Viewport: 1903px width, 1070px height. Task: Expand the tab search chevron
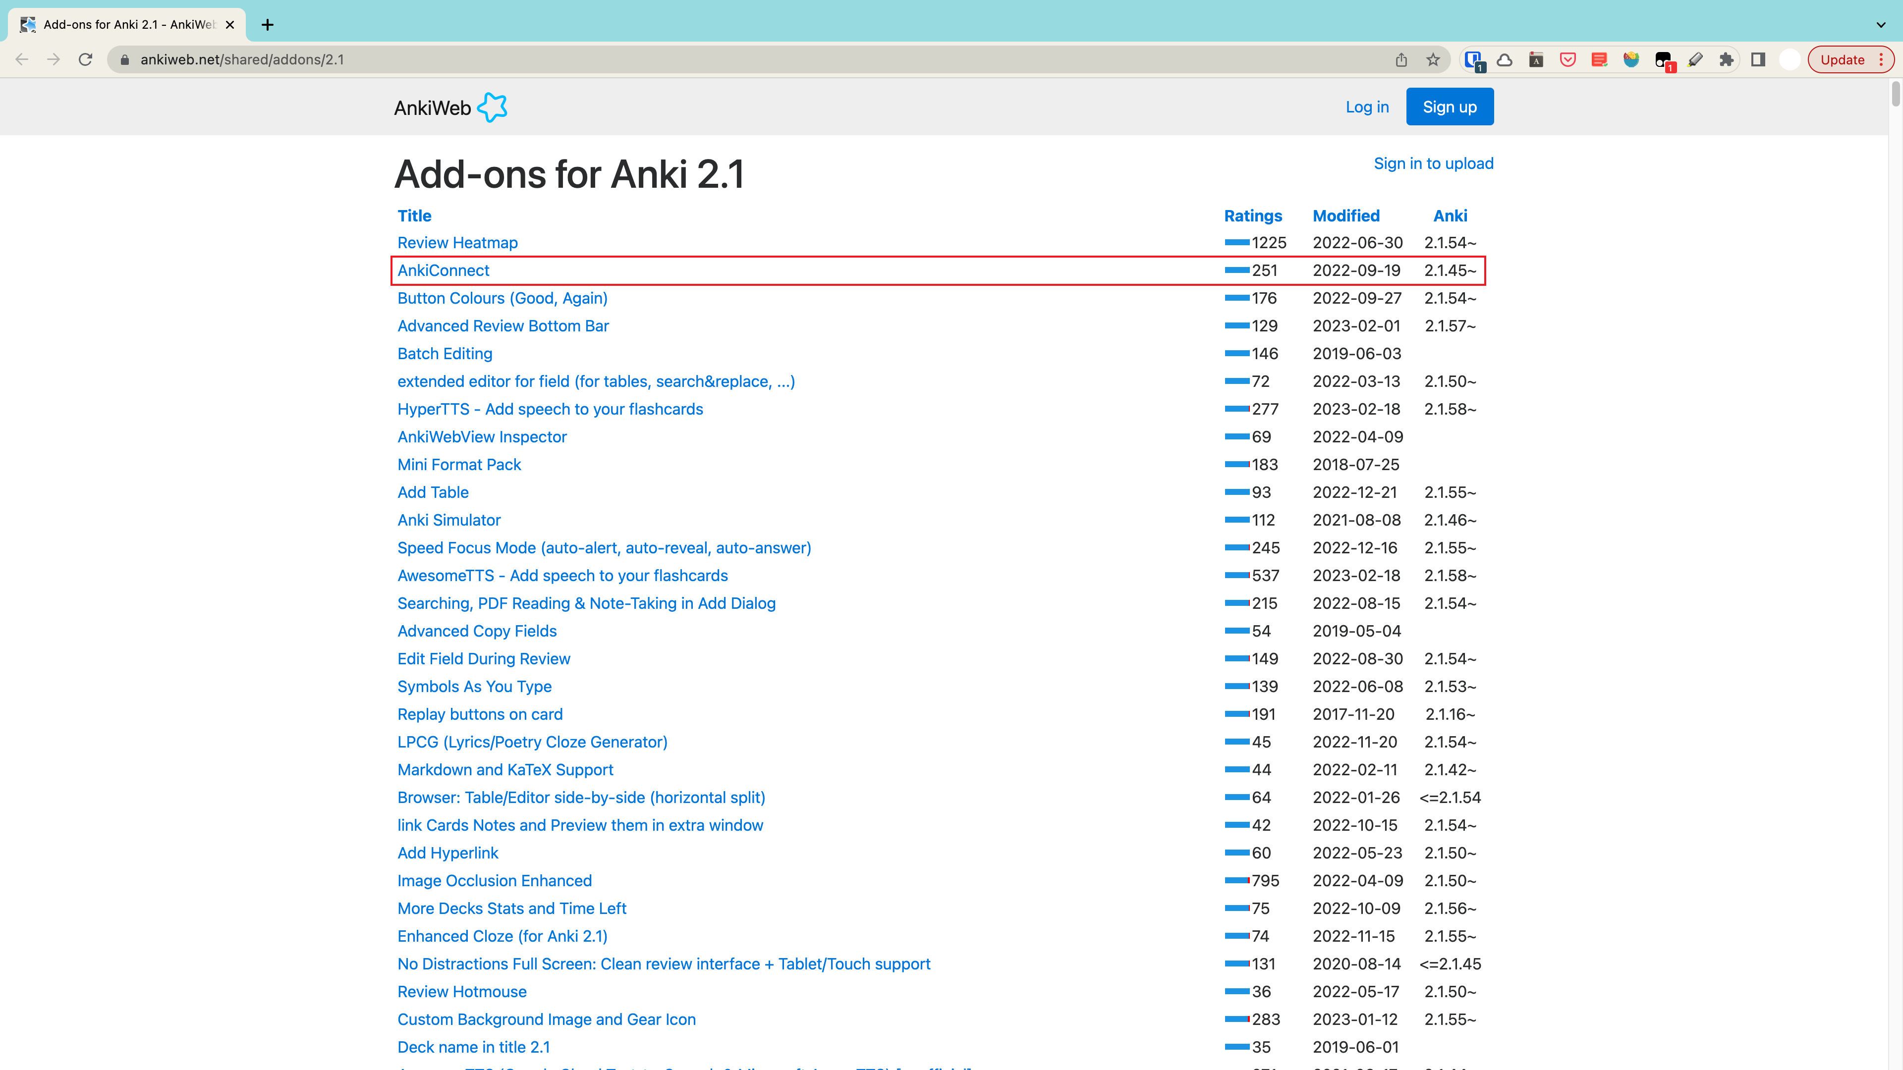(x=1881, y=24)
